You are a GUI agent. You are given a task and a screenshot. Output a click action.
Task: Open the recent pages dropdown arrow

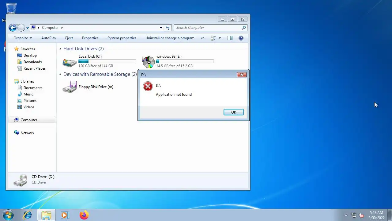(x=27, y=28)
